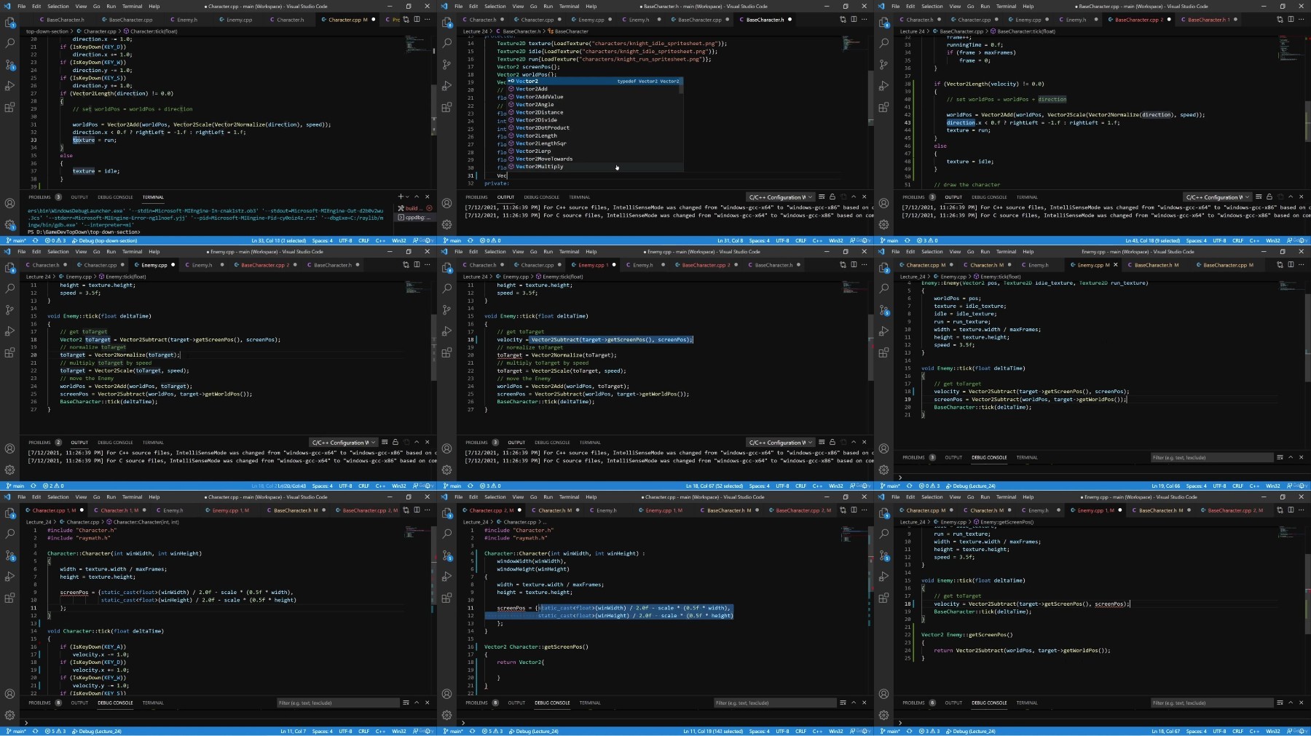Clear output in the BaseCharacter.h window panel
This screenshot has height=736, width=1311.
822,197
